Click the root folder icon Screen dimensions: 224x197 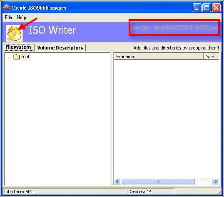[x=16, y=57]
